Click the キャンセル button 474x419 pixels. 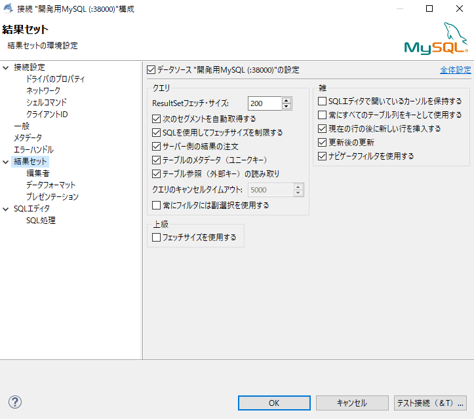(352, 403)
